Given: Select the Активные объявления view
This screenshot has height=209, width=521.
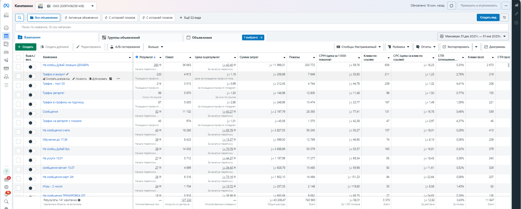Looking at the screenshot, I should [81, 18].
